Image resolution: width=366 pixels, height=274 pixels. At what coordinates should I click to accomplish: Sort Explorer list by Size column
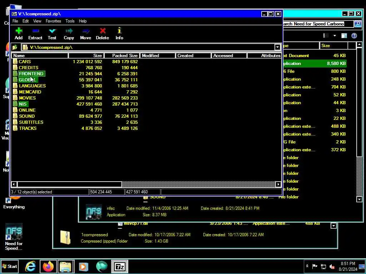(x=333, y=46)
